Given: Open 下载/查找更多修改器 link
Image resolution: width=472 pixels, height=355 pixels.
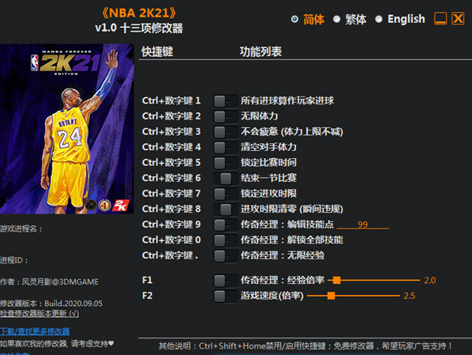Looking at the screenshot, I should [35, 331].
